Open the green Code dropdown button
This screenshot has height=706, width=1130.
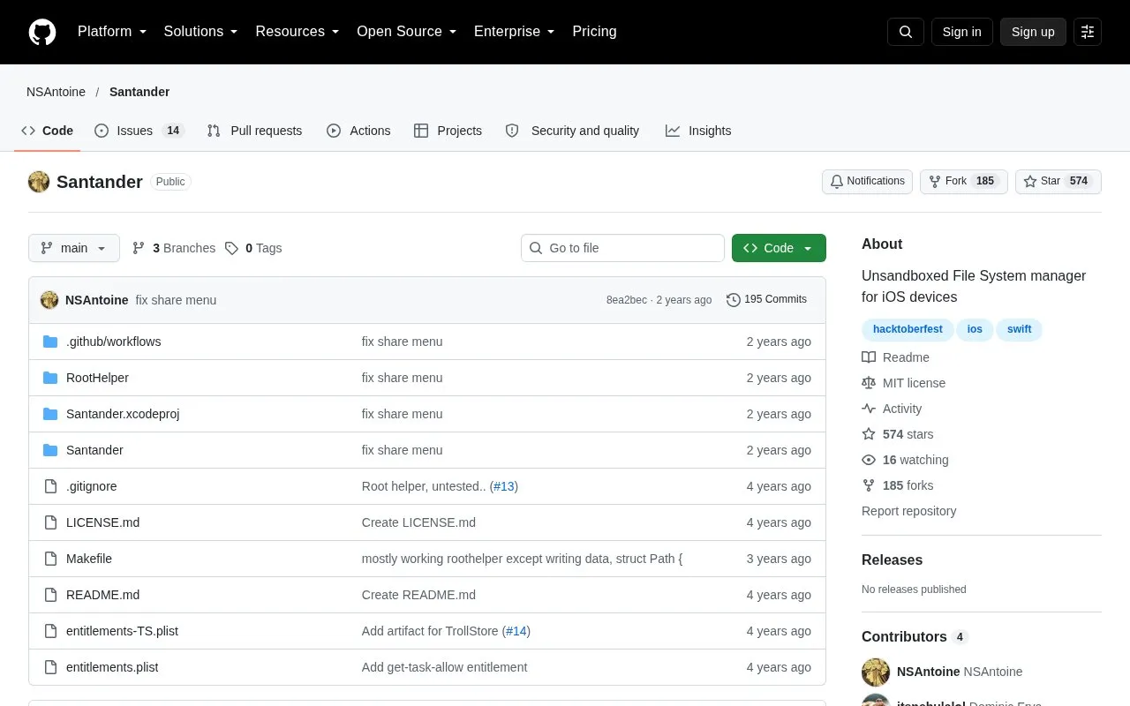pyautogui.click(x=779, y=248)
